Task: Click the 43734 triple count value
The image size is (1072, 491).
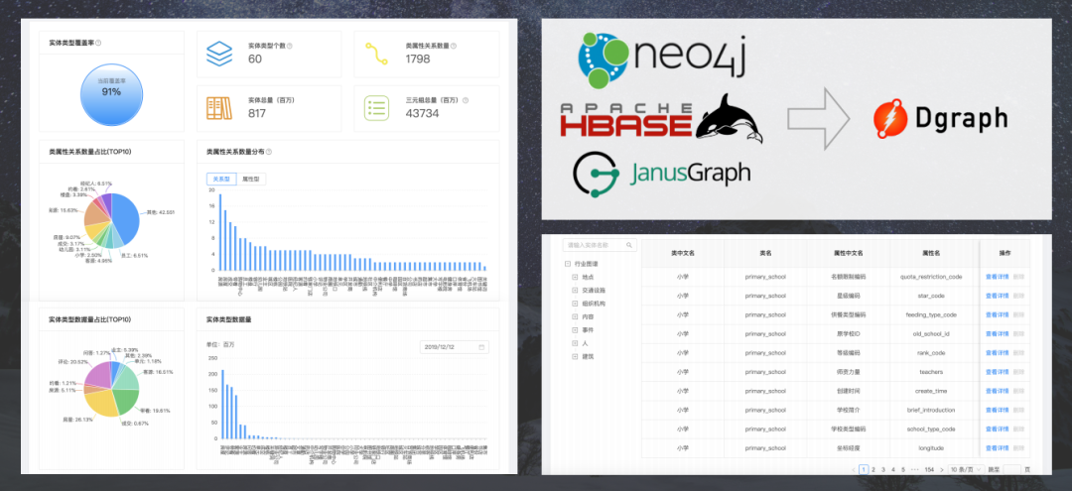Action: point(421,113)
